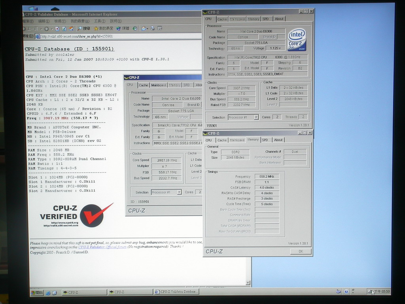This screenshot has height=304, width=405.
Task: Click RAS# Precharge value 3 clocks
Action: (x=267, y=199)
